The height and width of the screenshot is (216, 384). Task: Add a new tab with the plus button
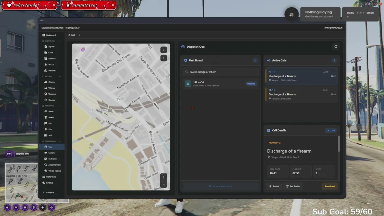[x=79, y=35]
